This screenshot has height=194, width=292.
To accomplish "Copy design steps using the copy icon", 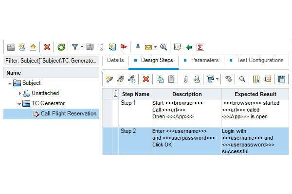I will 160,79.
